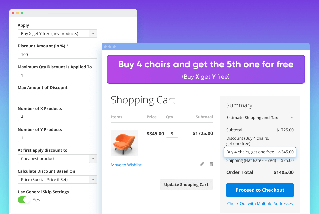
Task: Click the Discount Amount input field
Action: pos(57,55)
